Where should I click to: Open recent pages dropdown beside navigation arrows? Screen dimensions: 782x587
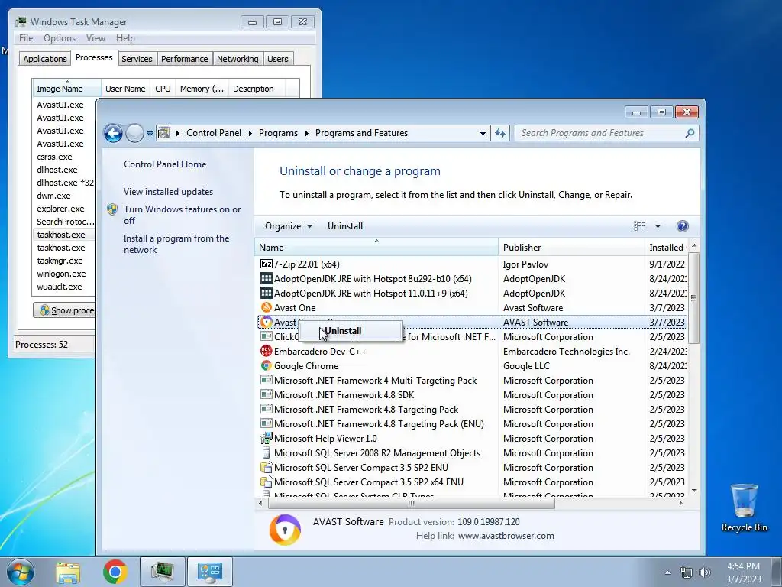coord(150,134)
